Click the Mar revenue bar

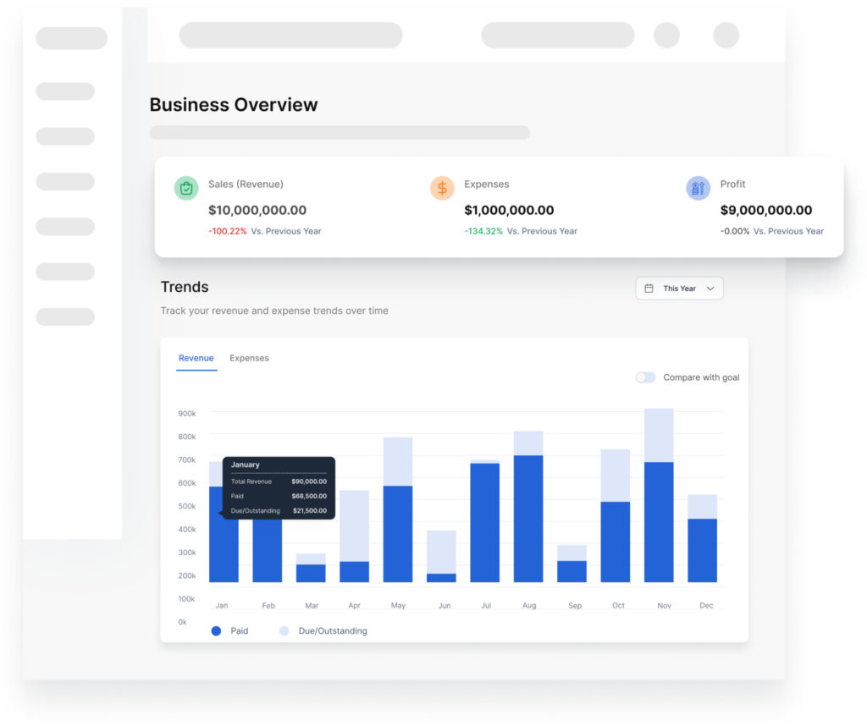tap(311, 568)
